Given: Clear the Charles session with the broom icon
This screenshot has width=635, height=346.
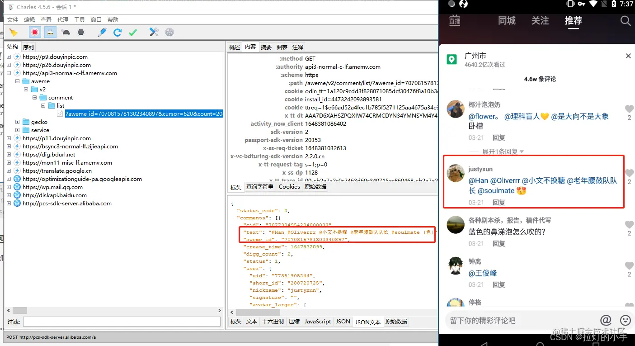Looking at the screenshot, I should click(14, 32).
